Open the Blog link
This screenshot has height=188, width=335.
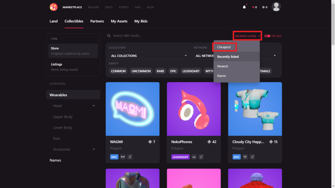tap(150, 7)
